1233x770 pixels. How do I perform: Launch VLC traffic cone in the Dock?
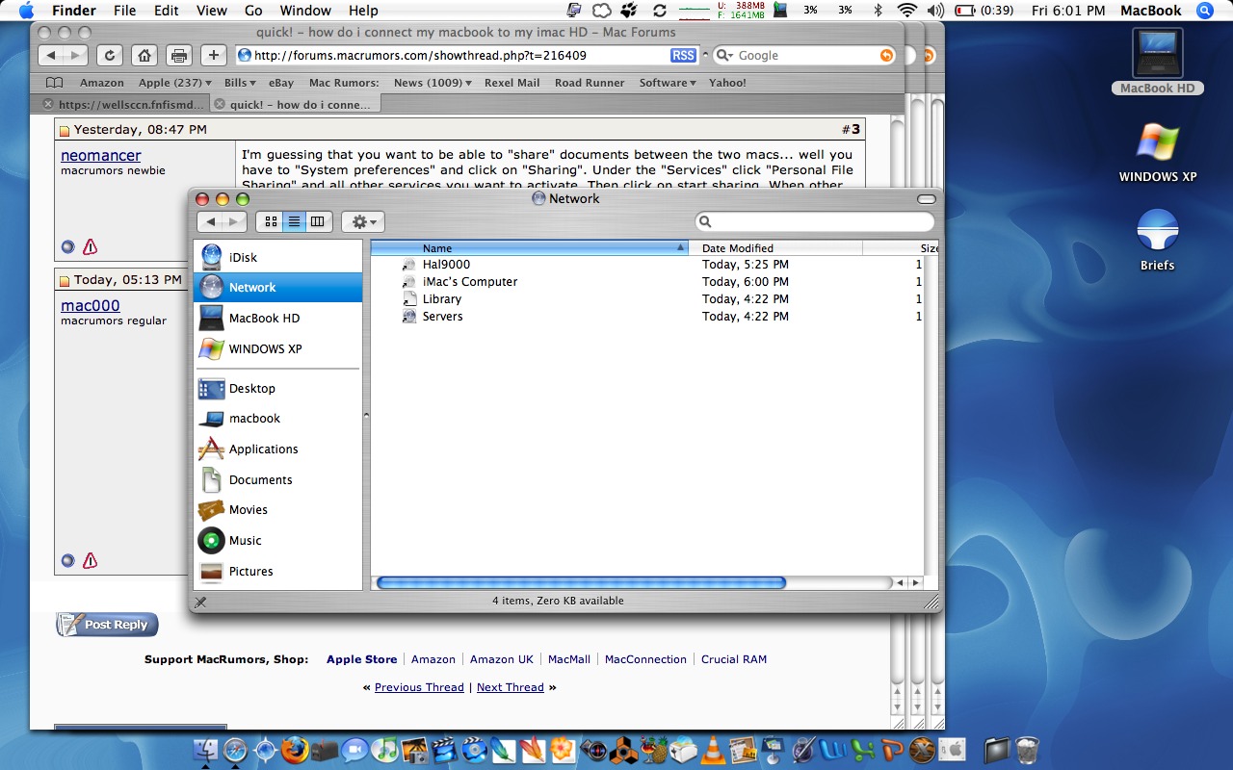tap(713, 750)
